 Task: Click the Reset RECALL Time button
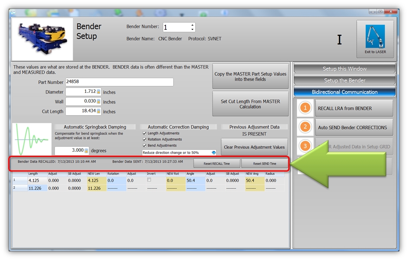[217, 164]
